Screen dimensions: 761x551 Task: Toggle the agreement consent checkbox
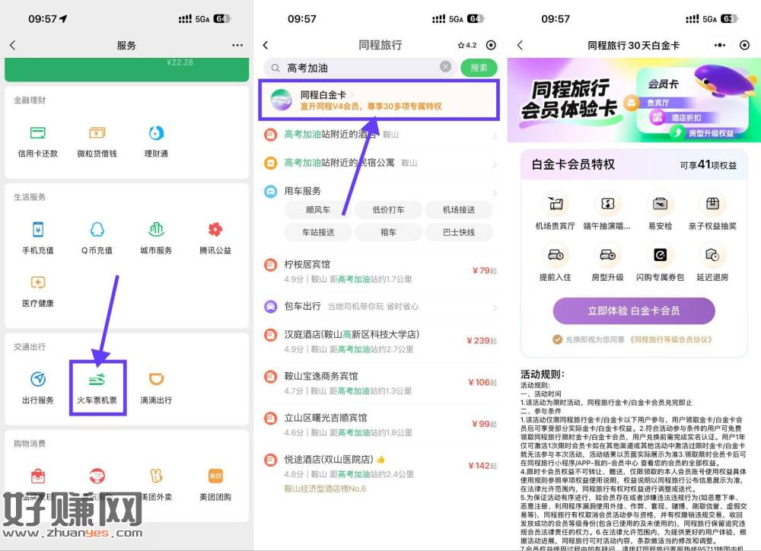pyautogui.click(x=557, y=339)
